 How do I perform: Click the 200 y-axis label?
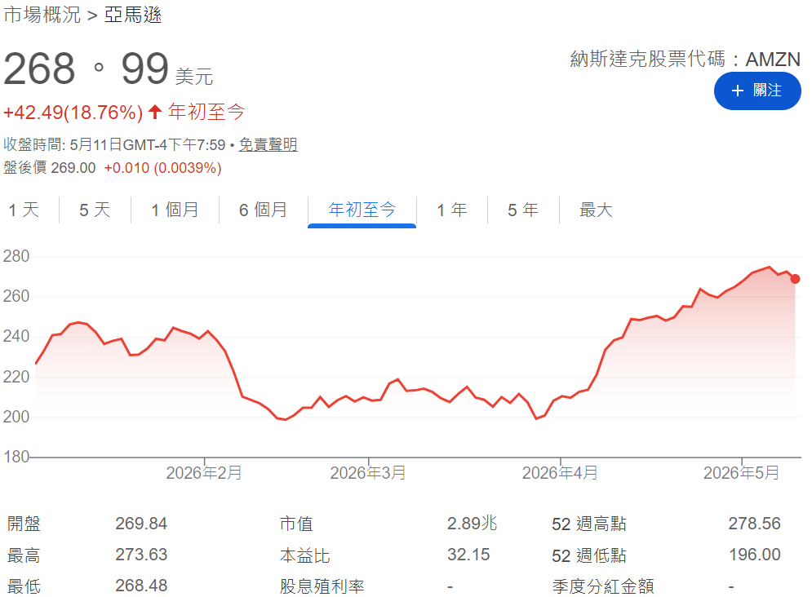[x=16, y=417]
